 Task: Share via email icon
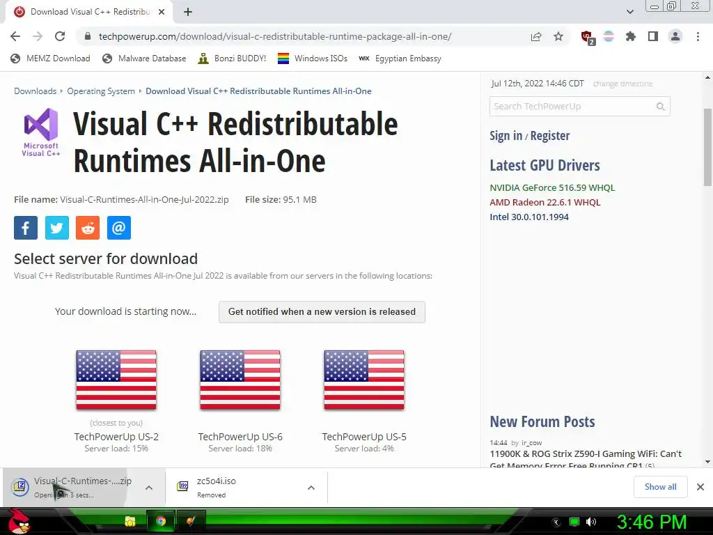118,228
